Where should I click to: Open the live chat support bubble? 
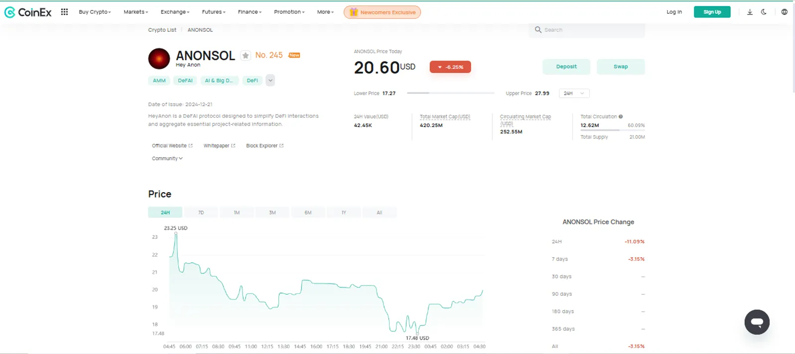coord(757,322)
